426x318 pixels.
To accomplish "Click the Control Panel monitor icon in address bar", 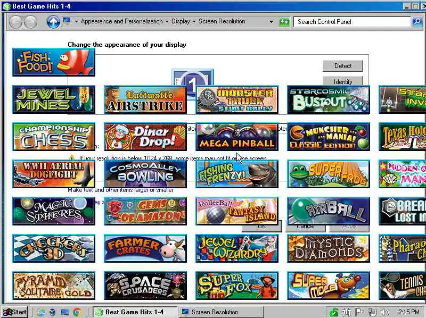I will (x=67, y=21).
